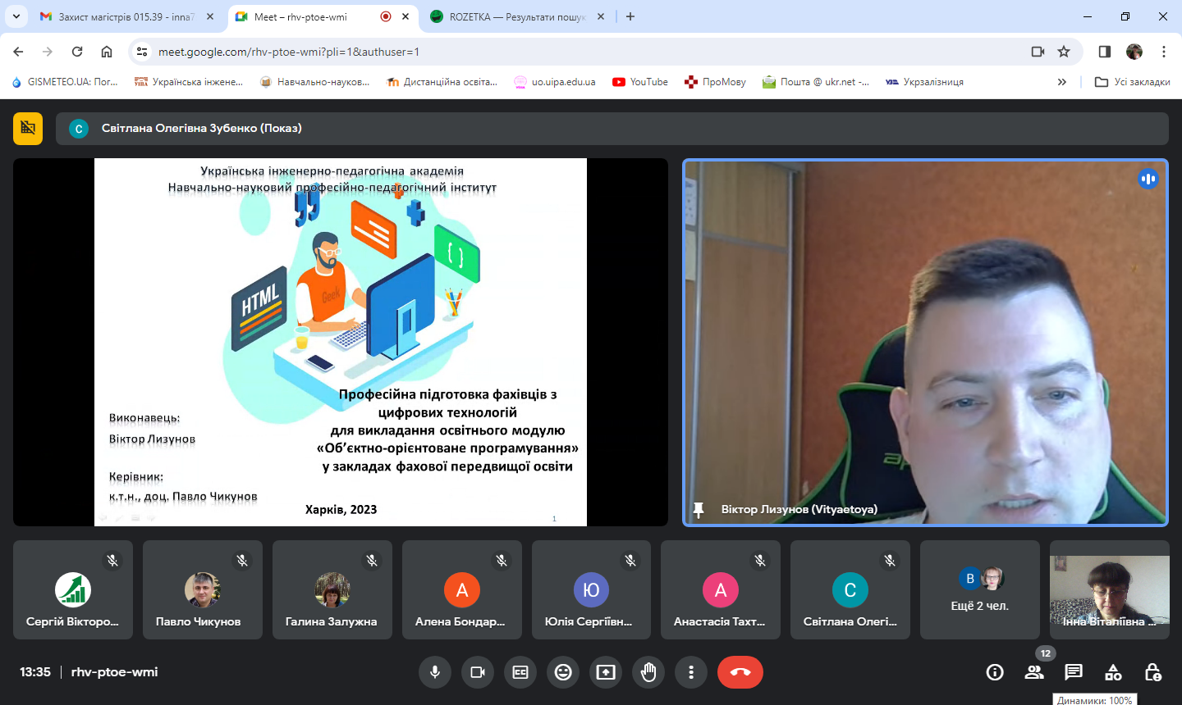Image resolution: width=1182 pixels, height=705 pixels.
Task: Select the Ещё 2 чел. participants tile
Action: [x=980, y=589]
